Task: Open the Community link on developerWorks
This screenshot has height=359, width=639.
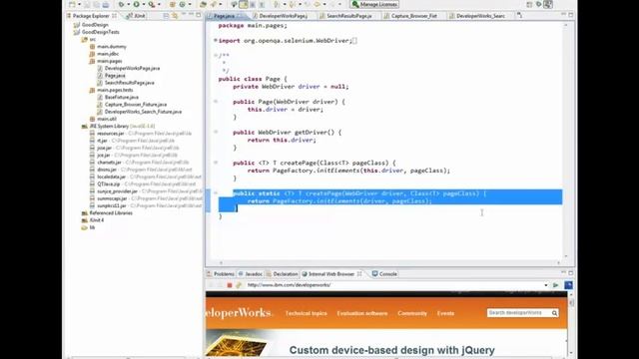Action: (412, 313)
